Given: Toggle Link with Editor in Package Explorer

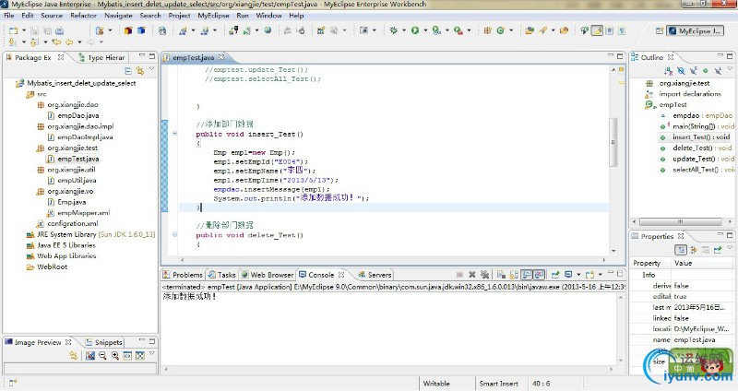Looking at the screenshot, I should (140, 71).
